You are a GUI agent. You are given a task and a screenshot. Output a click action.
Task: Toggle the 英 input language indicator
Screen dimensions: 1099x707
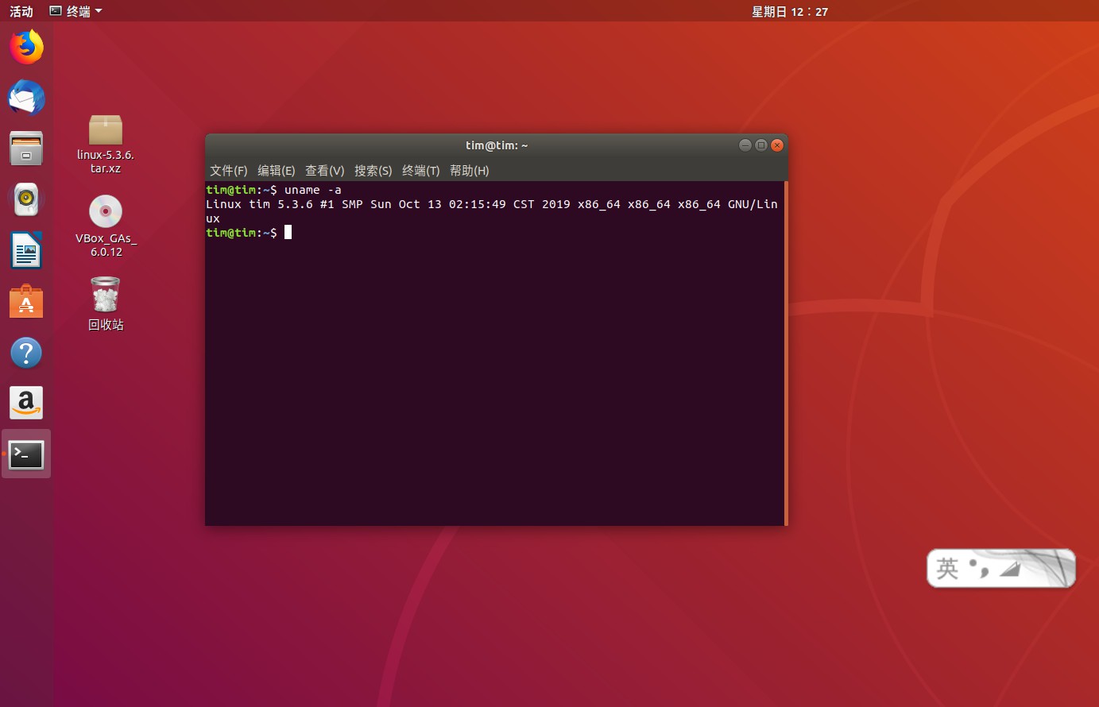coord(947,568)
